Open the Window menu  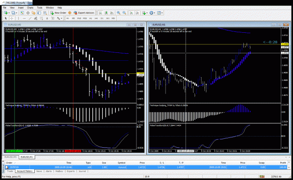point(50,7)
